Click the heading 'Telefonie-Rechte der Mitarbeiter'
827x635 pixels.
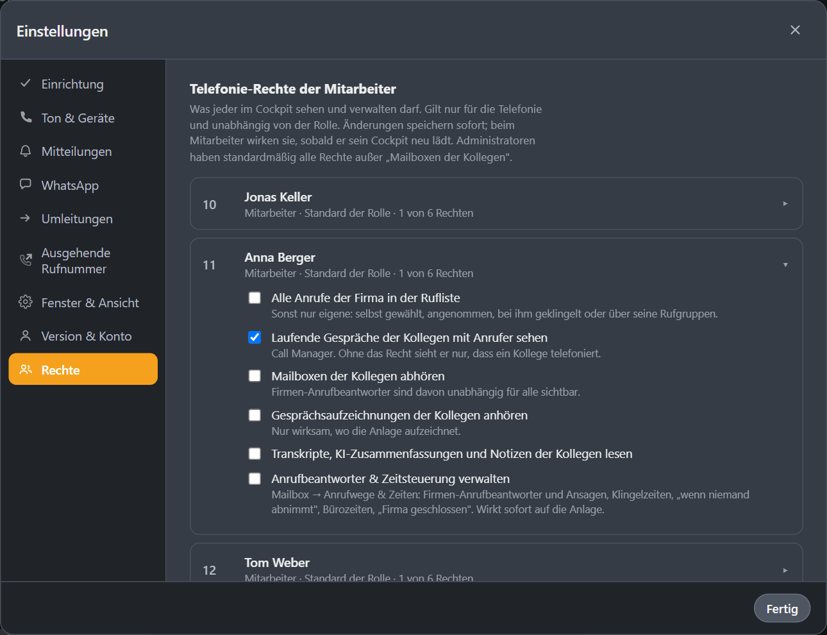pyautogui.click(x=293, y=89)
